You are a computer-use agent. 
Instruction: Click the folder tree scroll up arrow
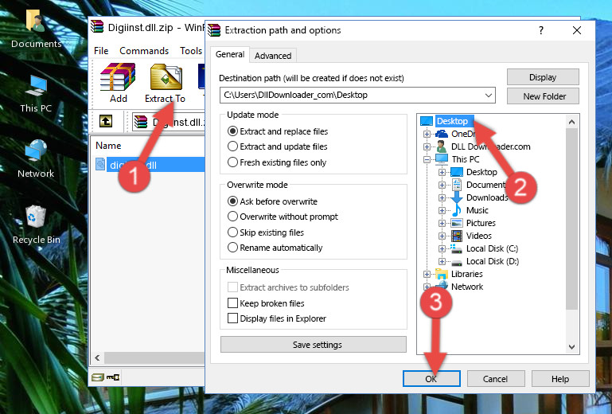click(571, 122)
